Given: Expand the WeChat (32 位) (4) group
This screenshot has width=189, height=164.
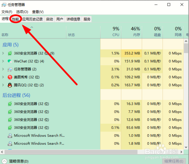Looking at the screenshot, I should (3, 61).
